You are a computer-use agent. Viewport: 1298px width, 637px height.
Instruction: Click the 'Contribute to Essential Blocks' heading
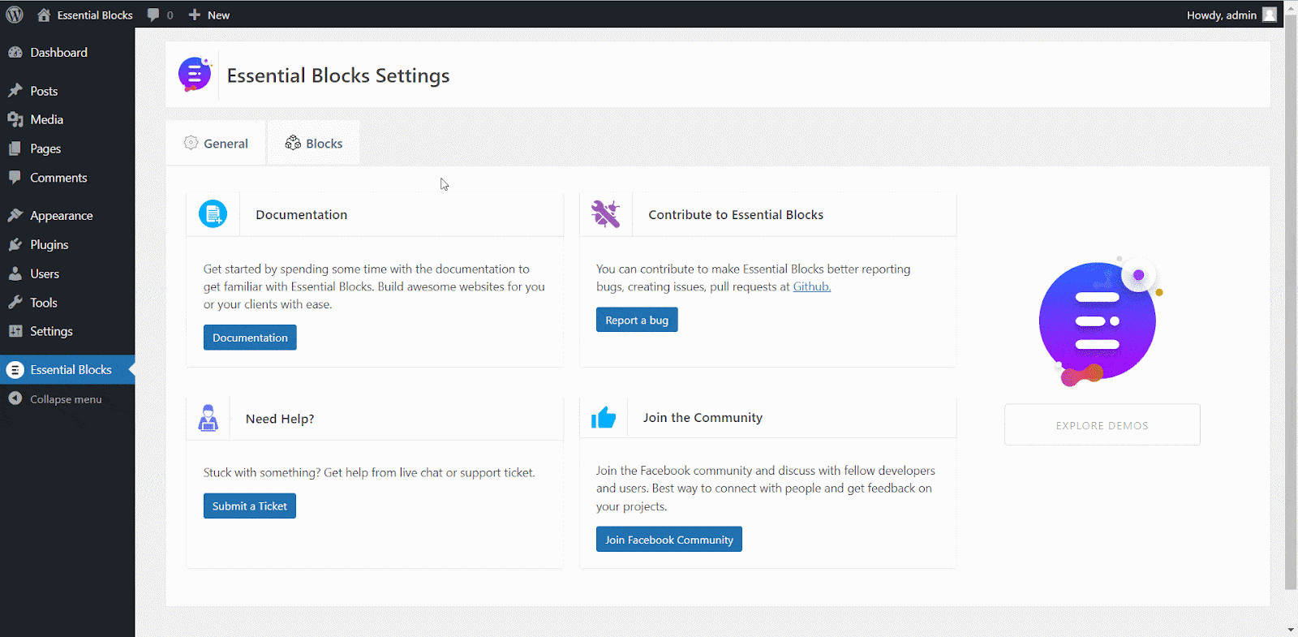pos(736,214)
